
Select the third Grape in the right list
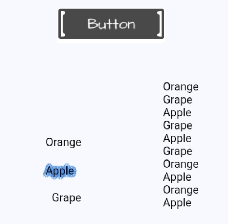(178, 151)
